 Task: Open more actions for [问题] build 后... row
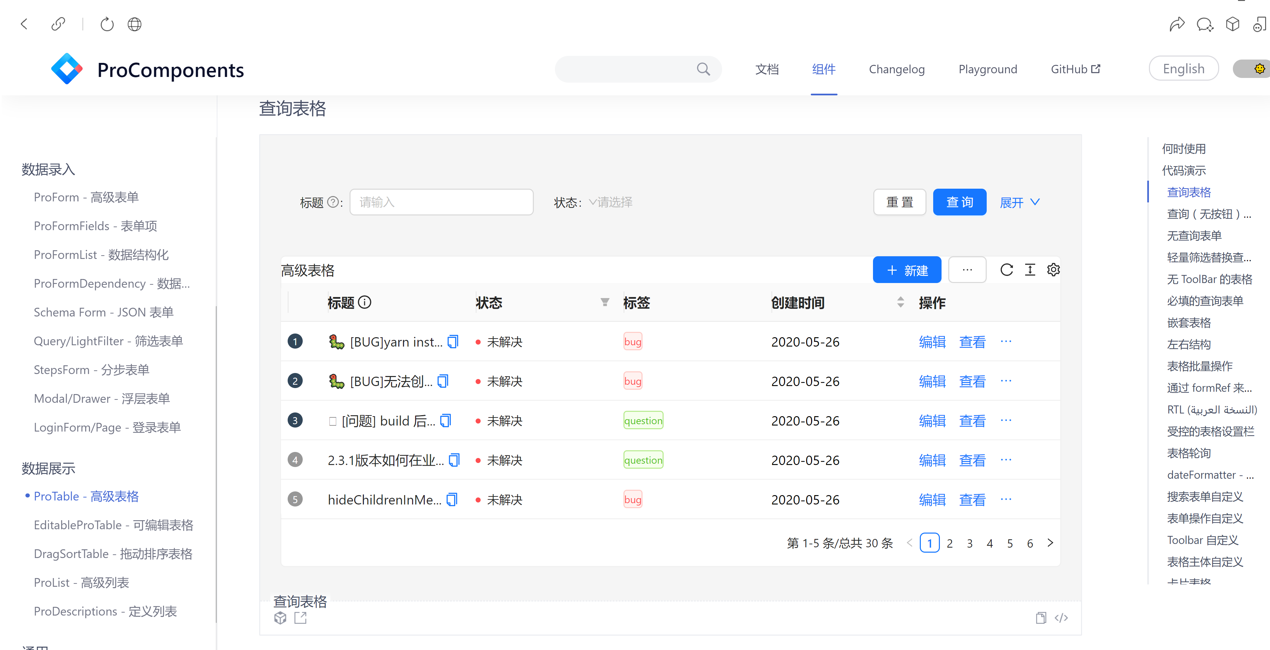click(1006, 420)
